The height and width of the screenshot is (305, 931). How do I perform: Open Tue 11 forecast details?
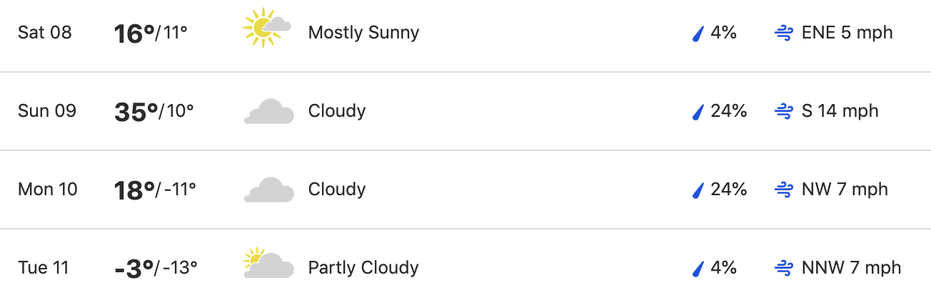(465, 267)
